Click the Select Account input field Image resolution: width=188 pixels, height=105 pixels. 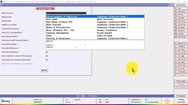pos(66,13)
